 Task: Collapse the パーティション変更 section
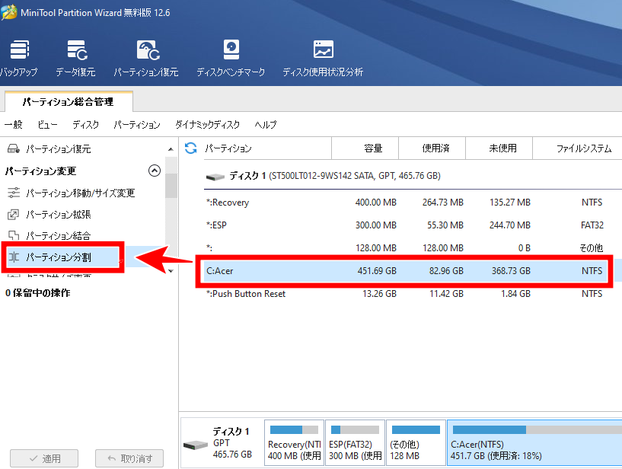click(x=155, y=171)
